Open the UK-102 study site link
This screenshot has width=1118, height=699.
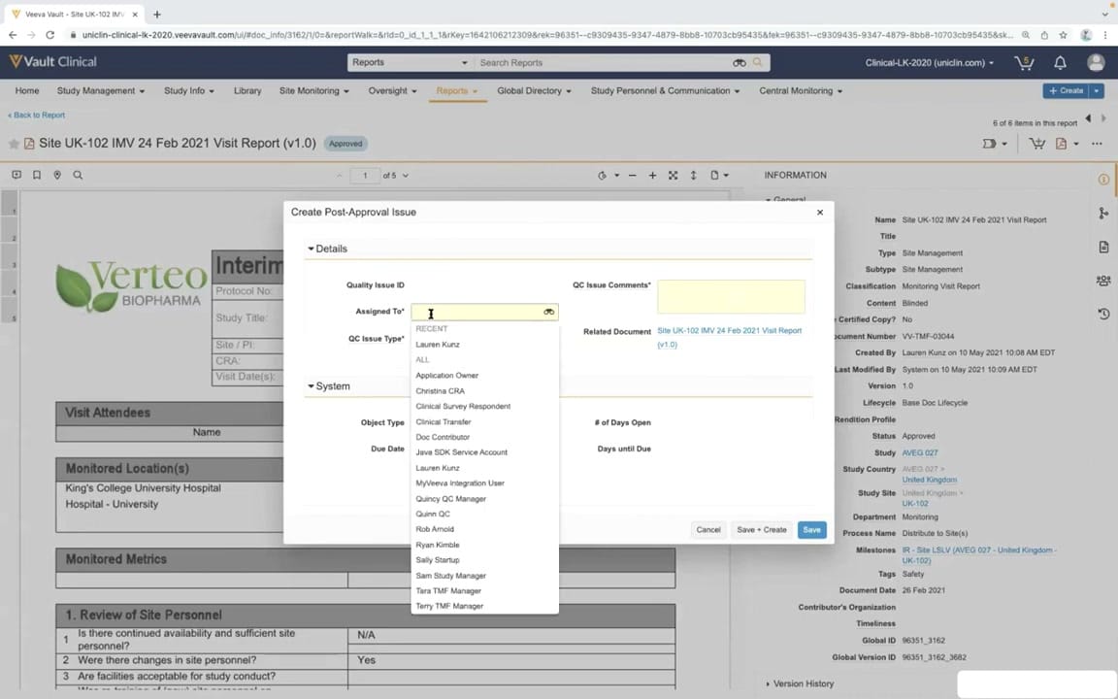915,504
